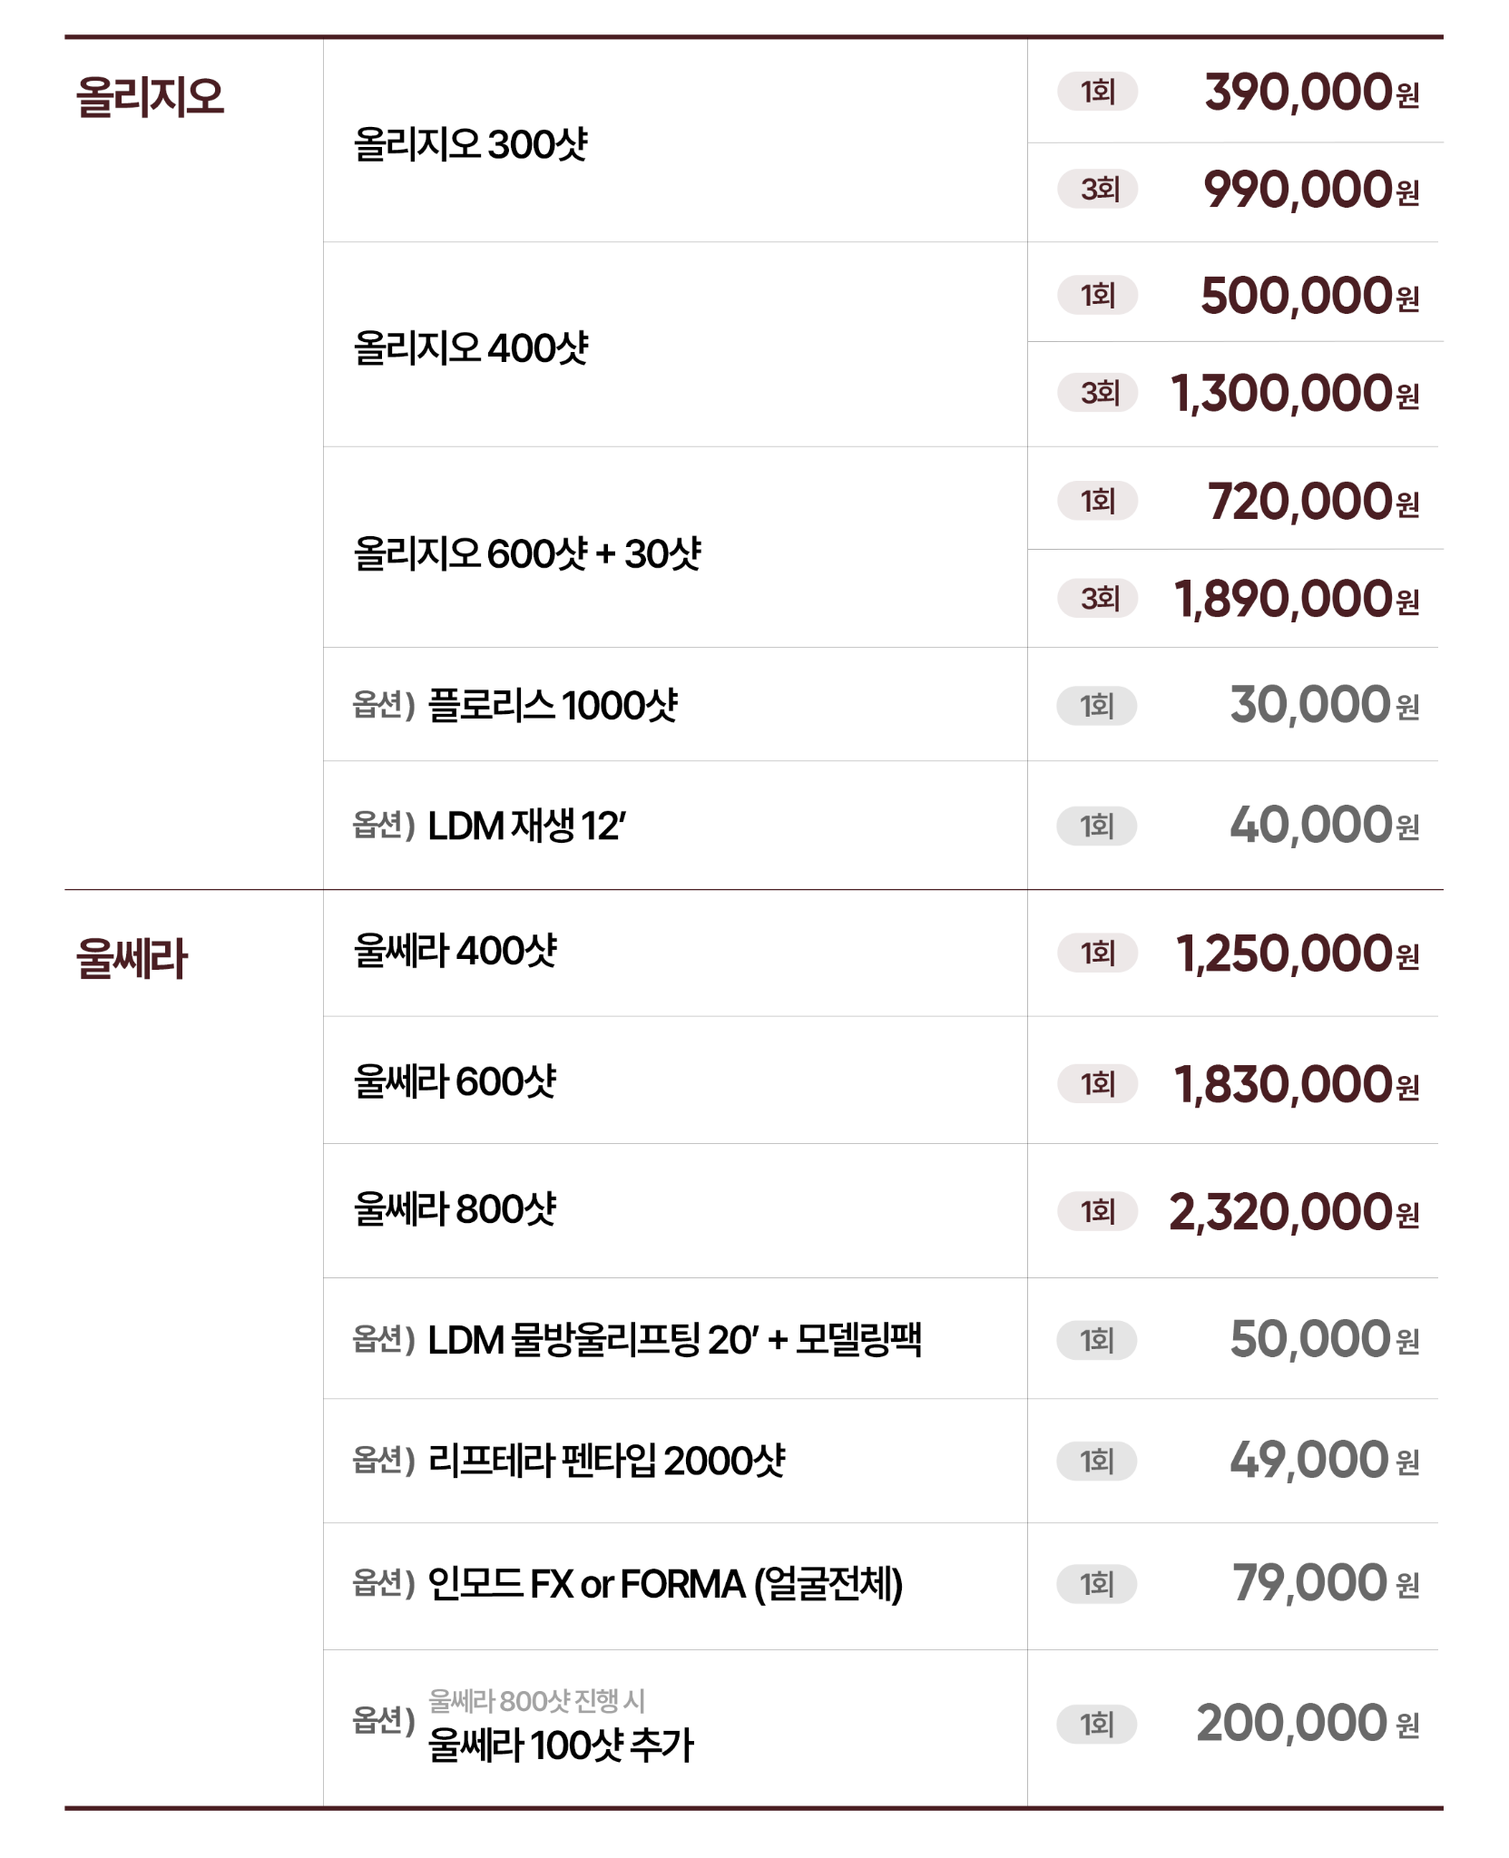The height and width of the screenshot is (1858, 1509).
Task: Click the 1회 badge beside 2,320,000원
Action: [1097, 1211]
